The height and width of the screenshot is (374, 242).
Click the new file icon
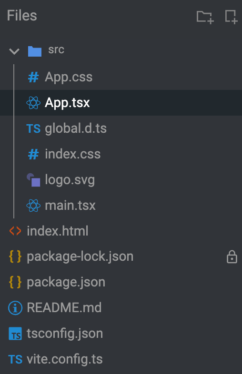click(231, 17)
